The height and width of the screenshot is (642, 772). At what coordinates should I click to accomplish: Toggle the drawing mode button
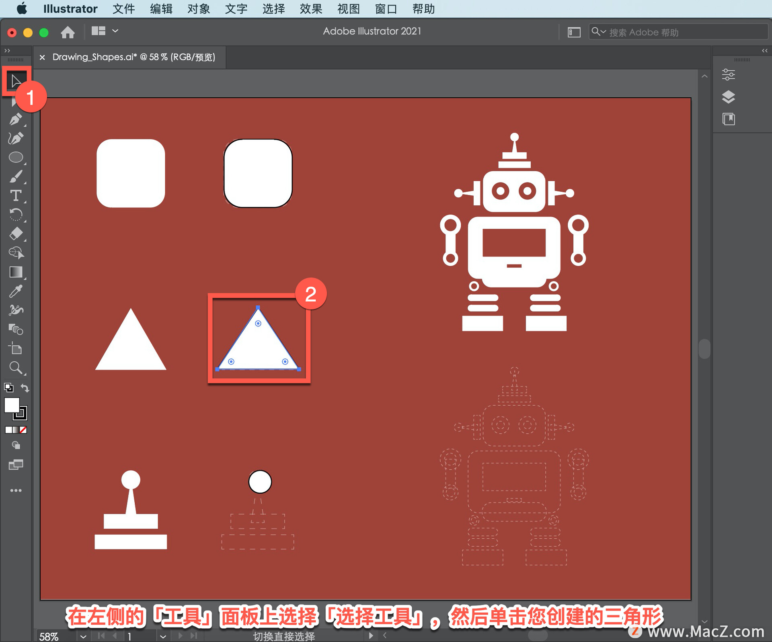(16, 445)
